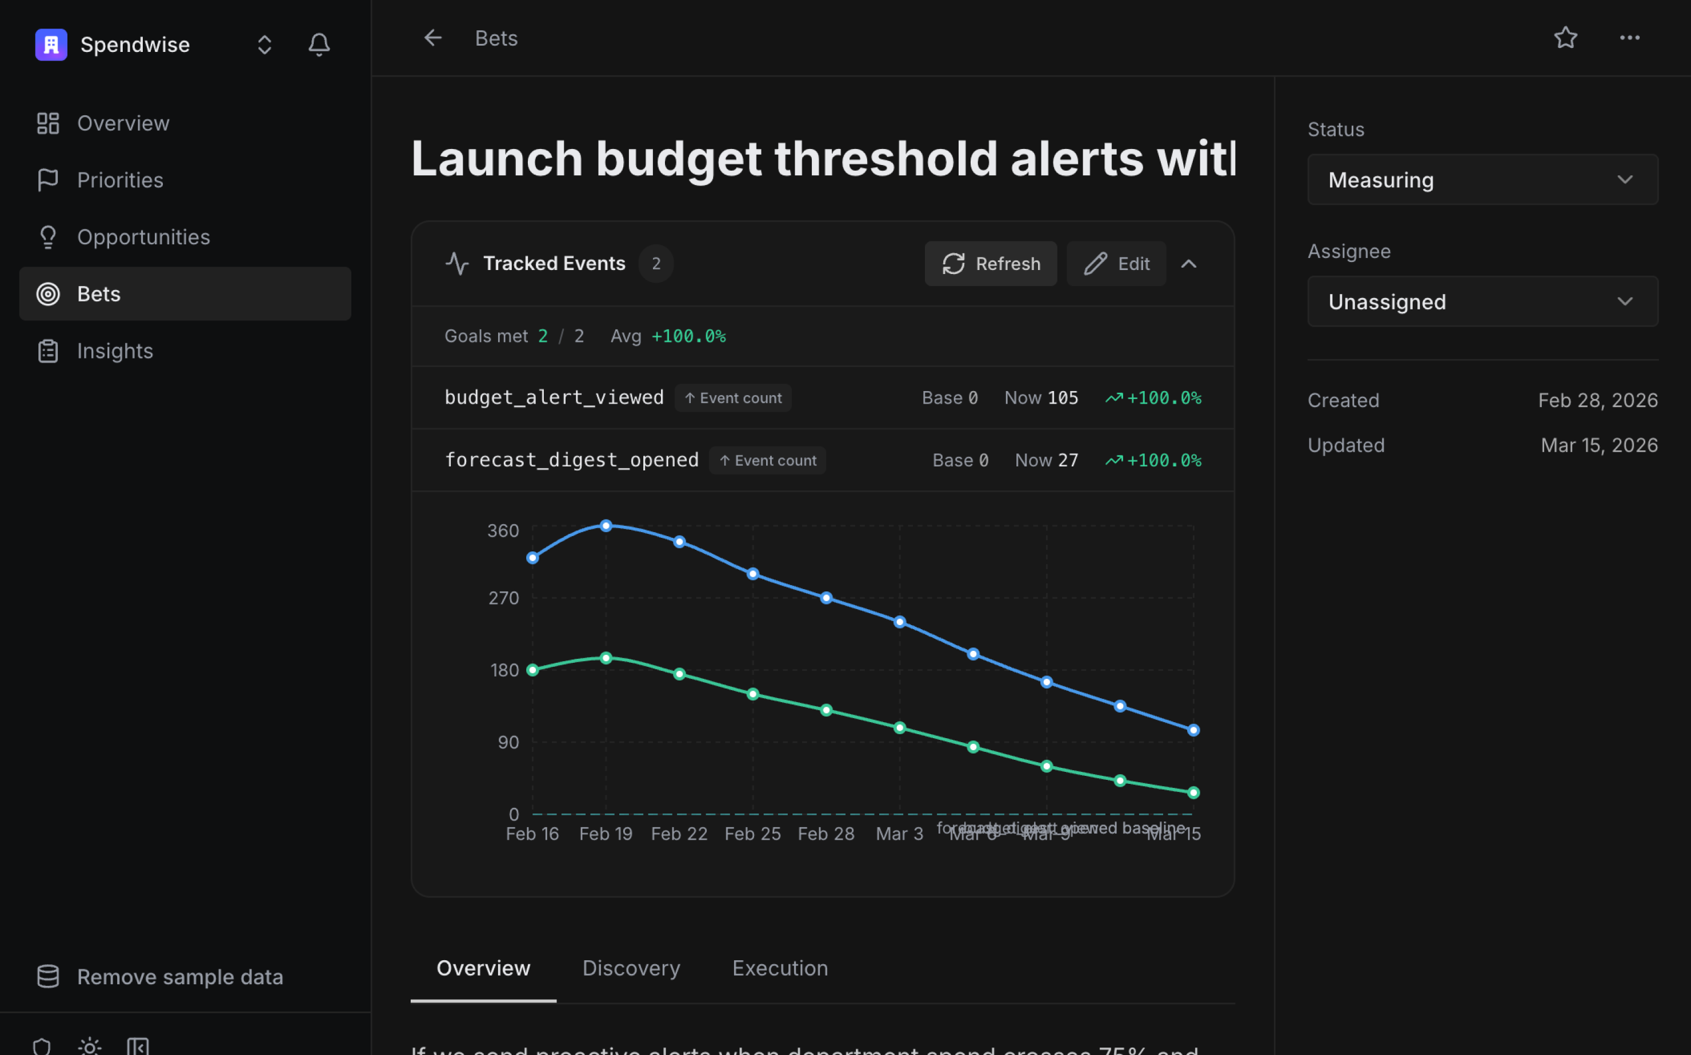Image resolution: width=1691 pixels, height=1055 pixels.
Task: Edit the tracked events
Action: [1116, 264]
